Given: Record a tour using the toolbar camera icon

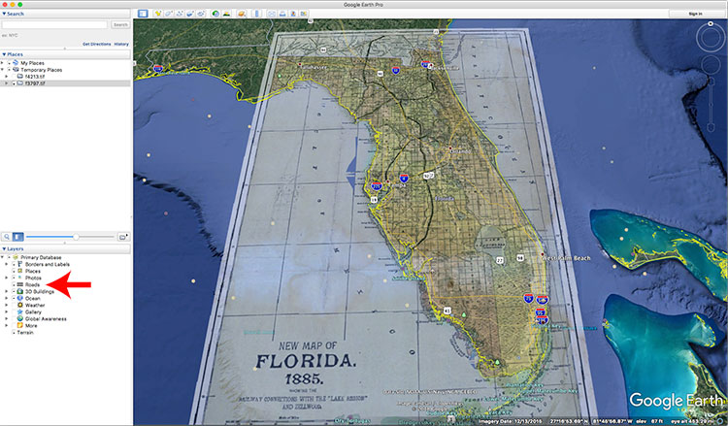Looking at the screenshot, I should (x=201, y=14).
